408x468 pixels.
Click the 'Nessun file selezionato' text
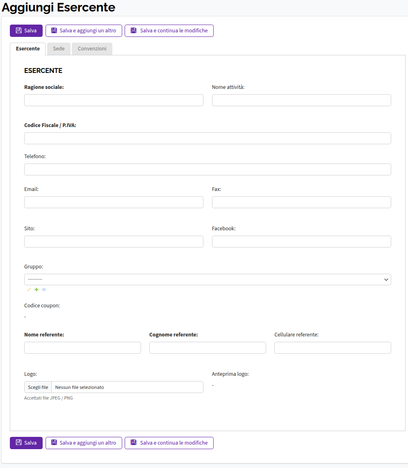[x=80, y=387]
